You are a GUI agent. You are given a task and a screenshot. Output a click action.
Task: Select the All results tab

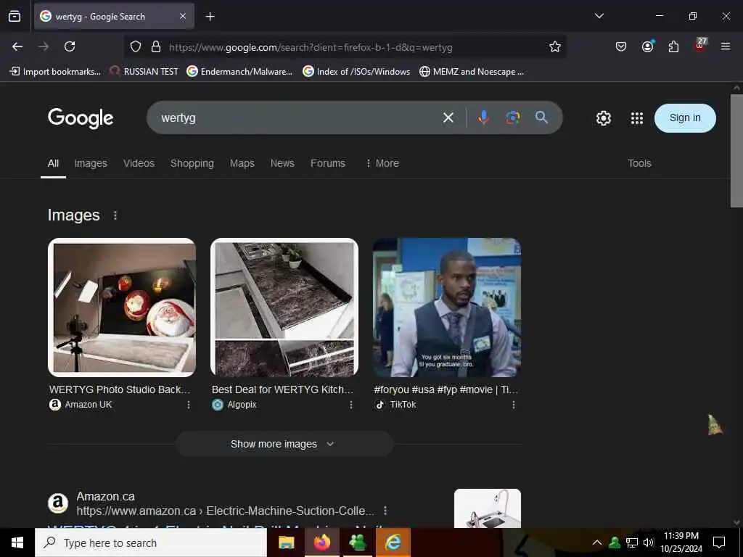click(53, 163)
